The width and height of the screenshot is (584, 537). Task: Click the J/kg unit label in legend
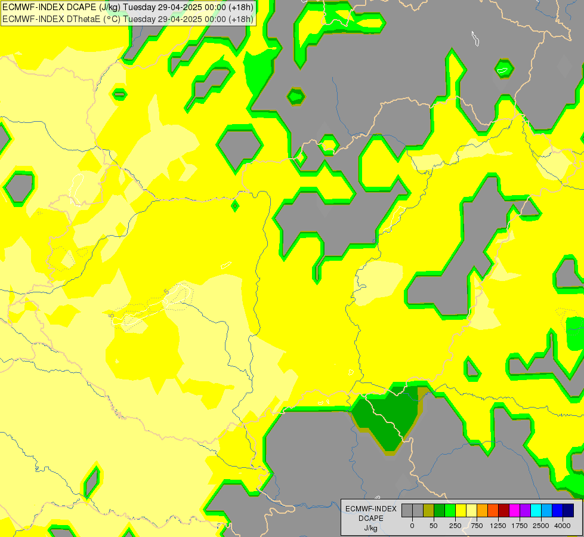click(371, 529)
